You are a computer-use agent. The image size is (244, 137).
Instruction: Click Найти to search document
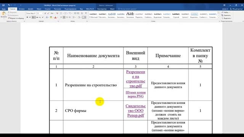(x=226, y=12)
